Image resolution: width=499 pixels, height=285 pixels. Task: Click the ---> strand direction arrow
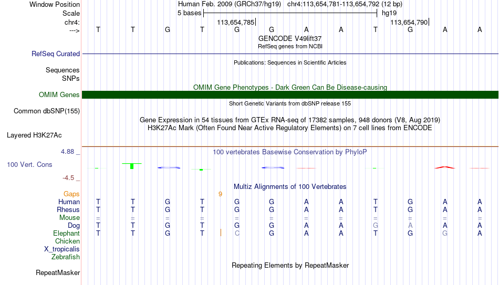point(75,30)
